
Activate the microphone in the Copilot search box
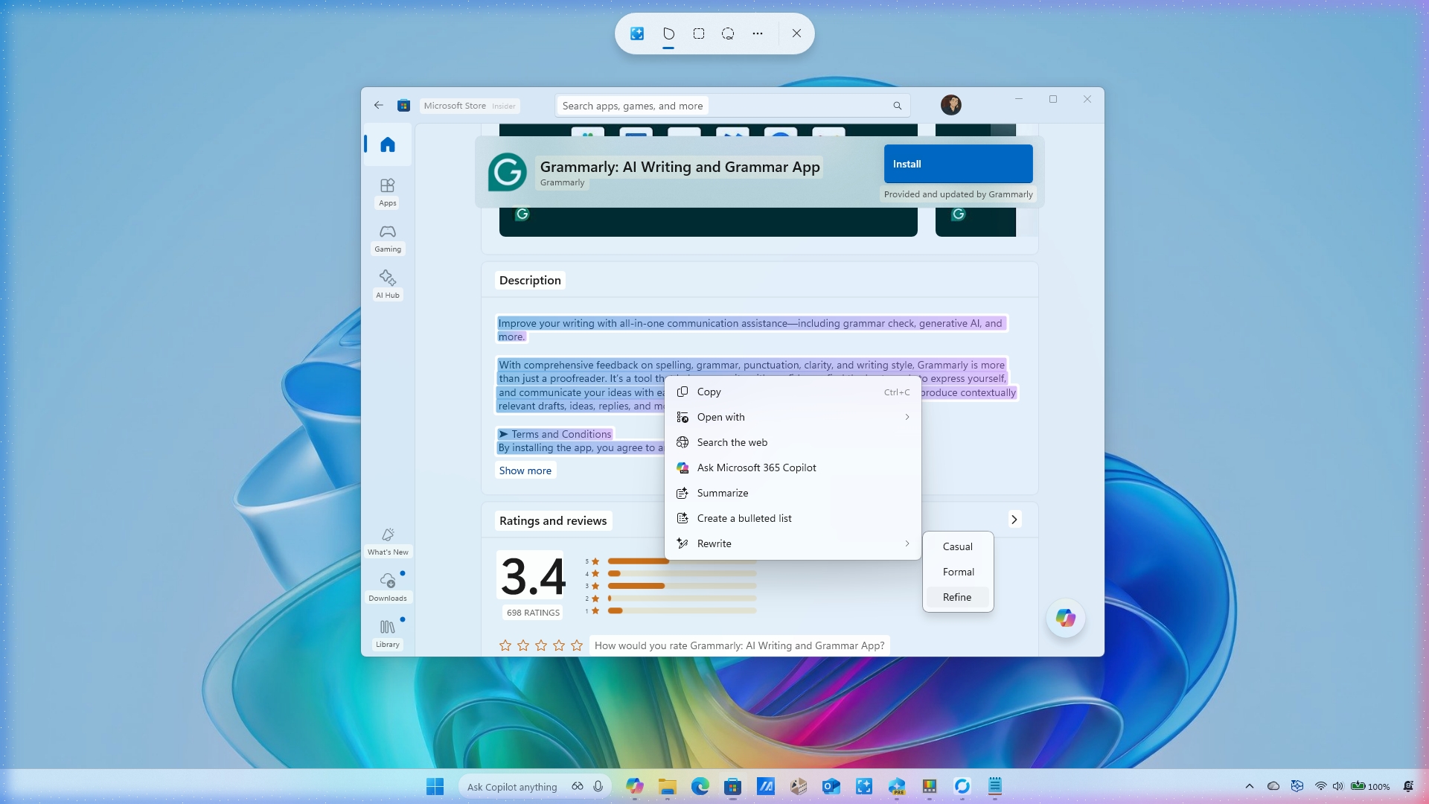pos(598,786)
